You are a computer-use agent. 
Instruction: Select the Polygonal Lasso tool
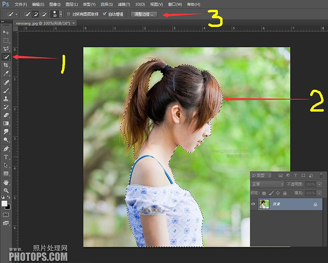coord(6,49)
